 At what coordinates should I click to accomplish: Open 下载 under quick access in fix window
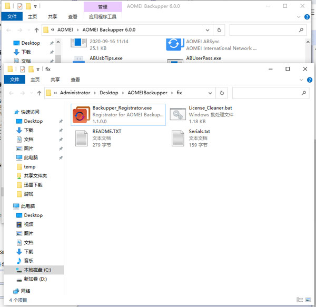tap(25, 130)
